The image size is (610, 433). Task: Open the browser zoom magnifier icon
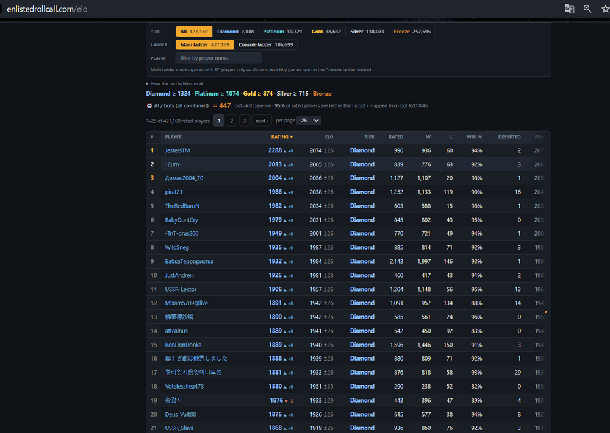tap(587, 9)
